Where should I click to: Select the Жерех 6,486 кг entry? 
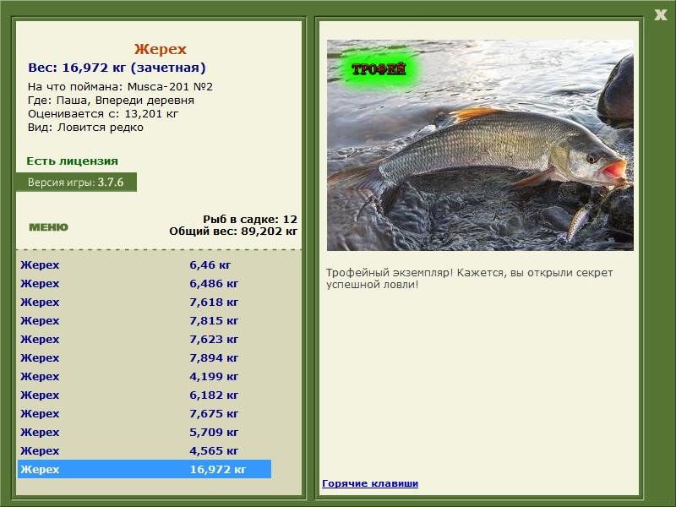144,283
